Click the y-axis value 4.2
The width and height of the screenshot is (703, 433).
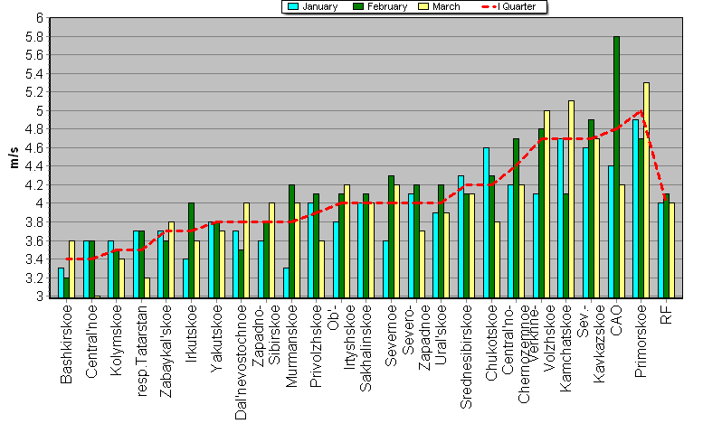coord(34,185)
